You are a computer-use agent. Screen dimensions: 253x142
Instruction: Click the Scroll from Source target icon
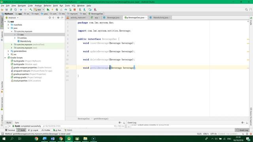[x=50, y=17]
